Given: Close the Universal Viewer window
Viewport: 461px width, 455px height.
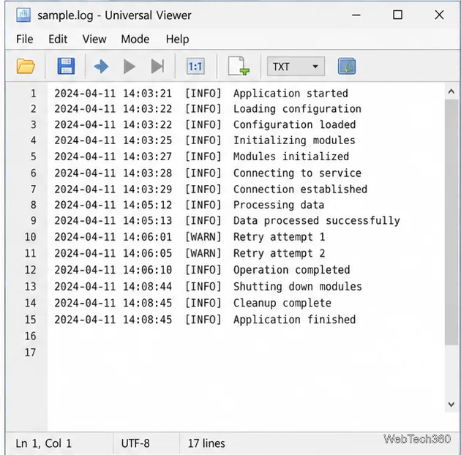Looking at the screenshot, I should click(x=439, y=15).
